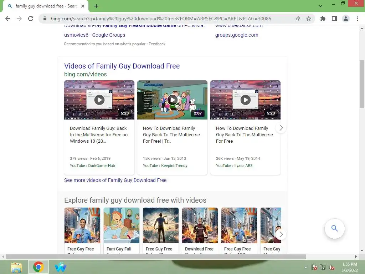Bookmark this page with the star
Viewport: 365px width, 274px height.
[x=309, y=19]
